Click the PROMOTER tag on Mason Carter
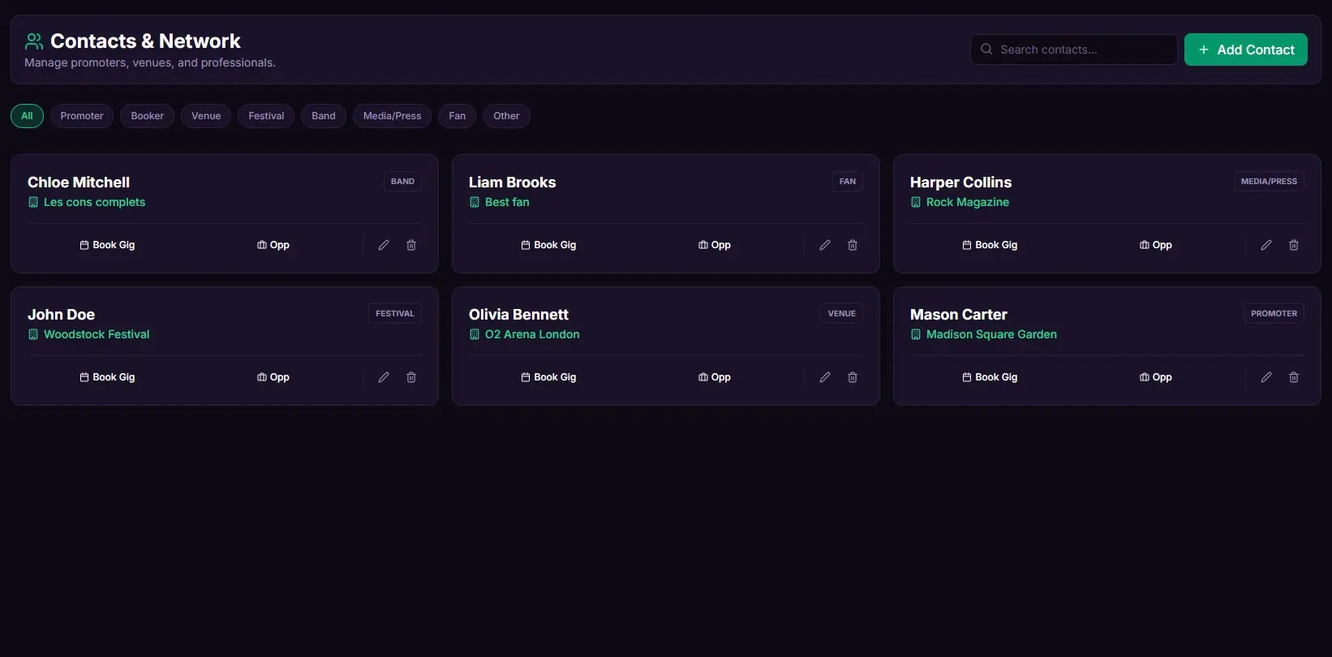Screen dimensions: 1332x657 (x=1274, y=314)
